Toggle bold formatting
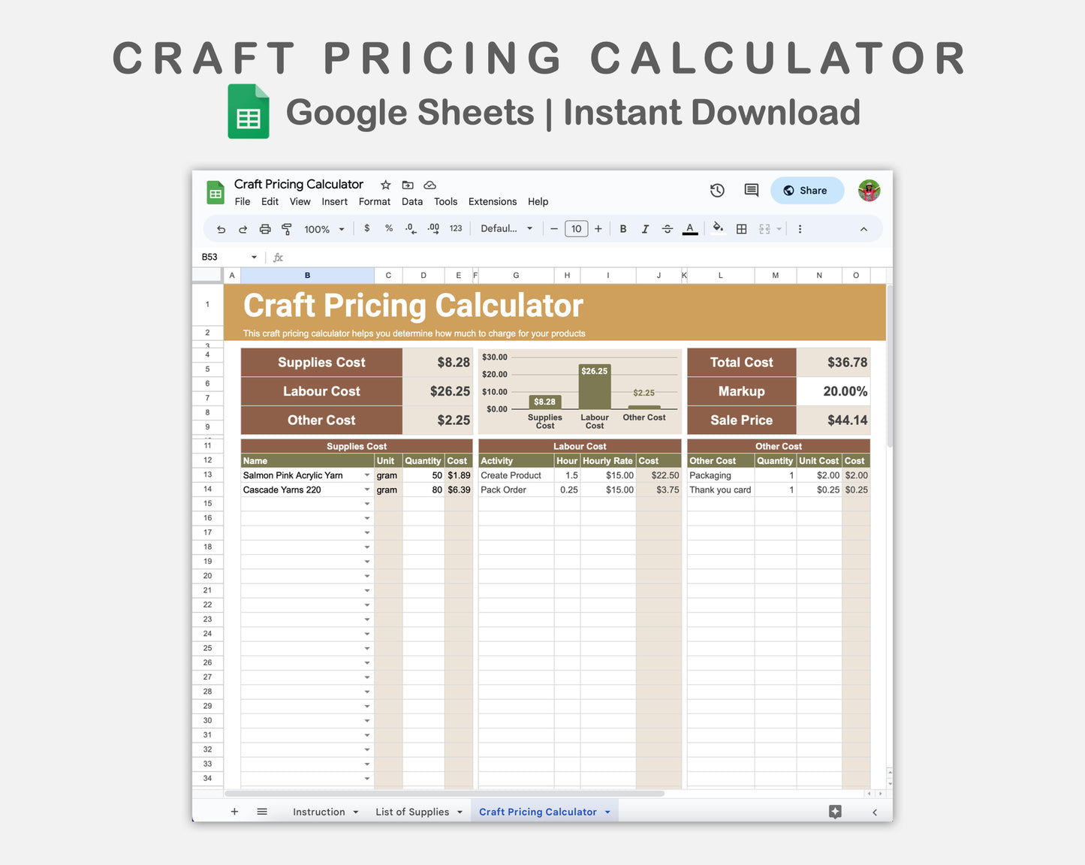 [x=622, y=228]
